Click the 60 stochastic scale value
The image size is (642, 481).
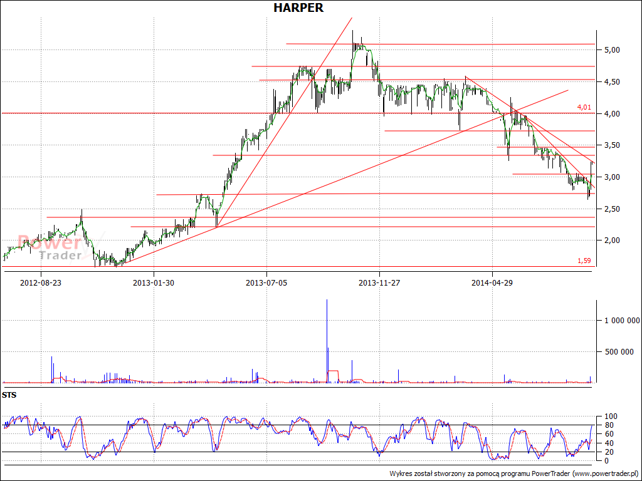click(611, 434)
